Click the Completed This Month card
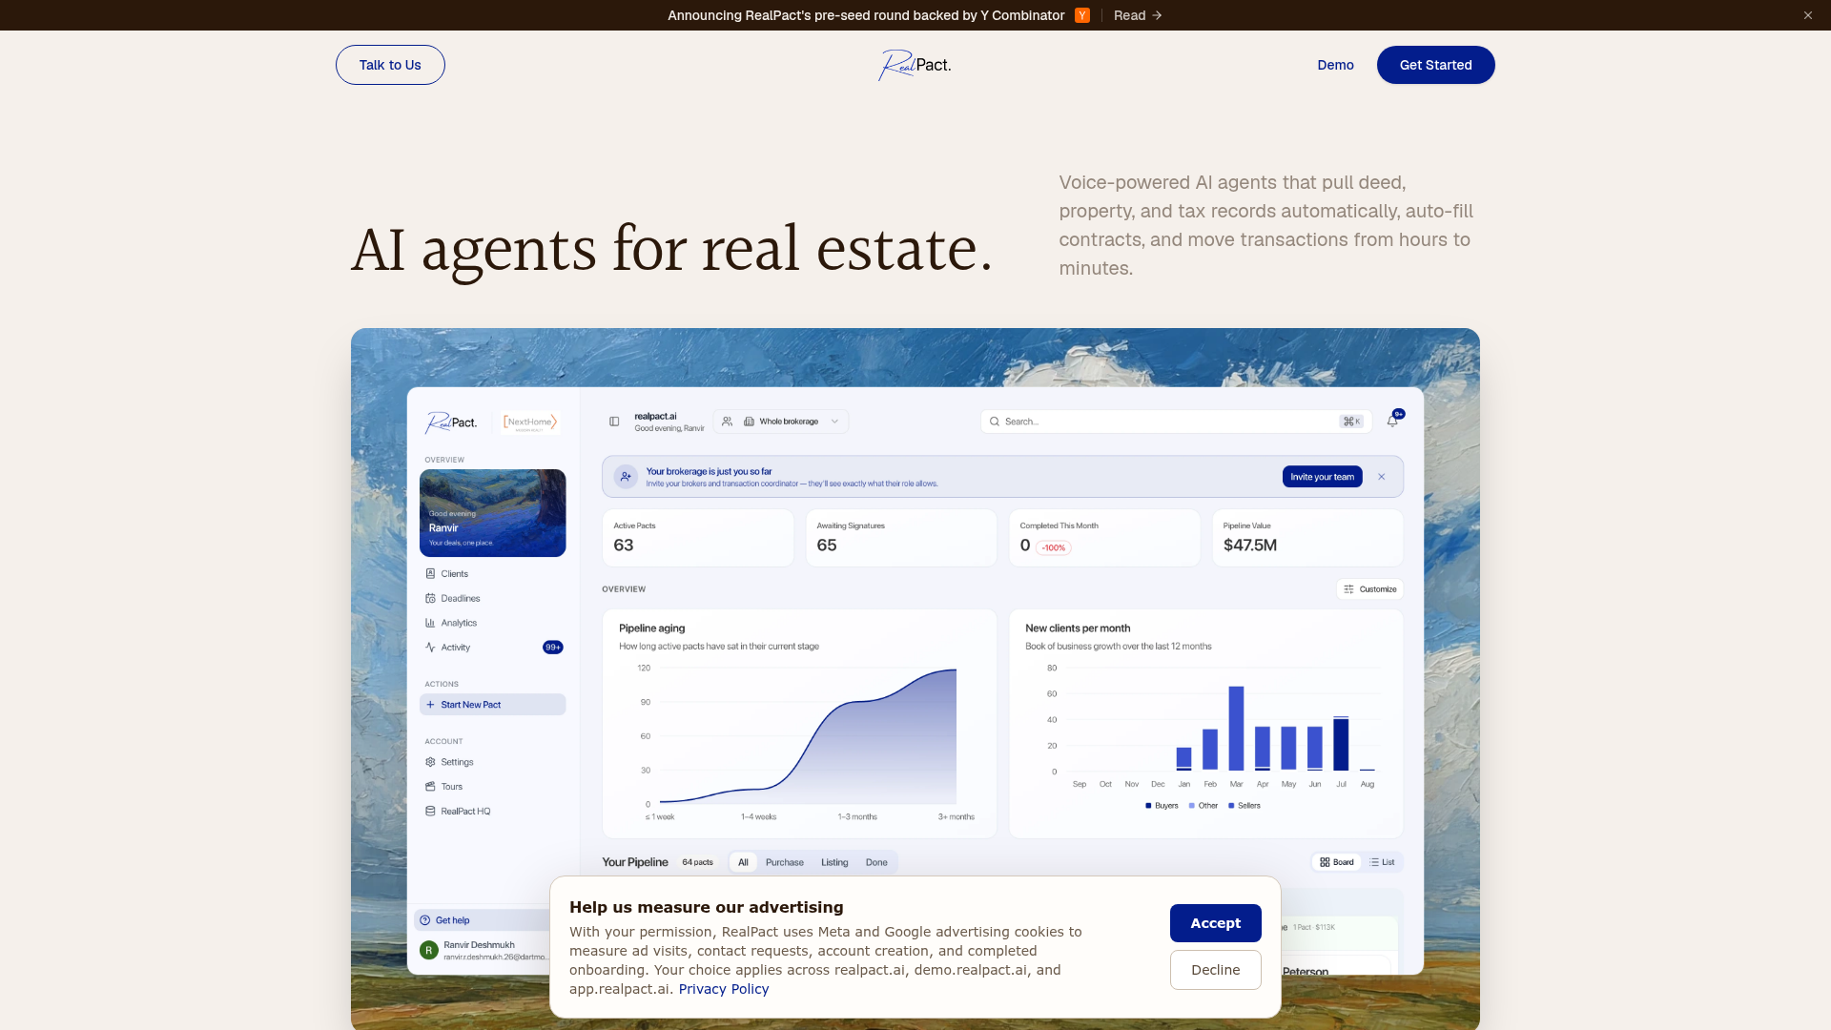 pos(1104,538)
